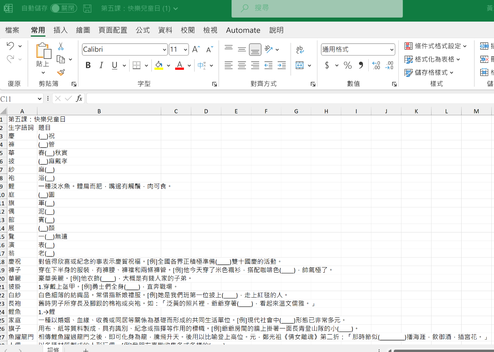This screenshot has height=352, width=494.
Task: Click the Percent Style icon
Action: click(x=347, y=66)
